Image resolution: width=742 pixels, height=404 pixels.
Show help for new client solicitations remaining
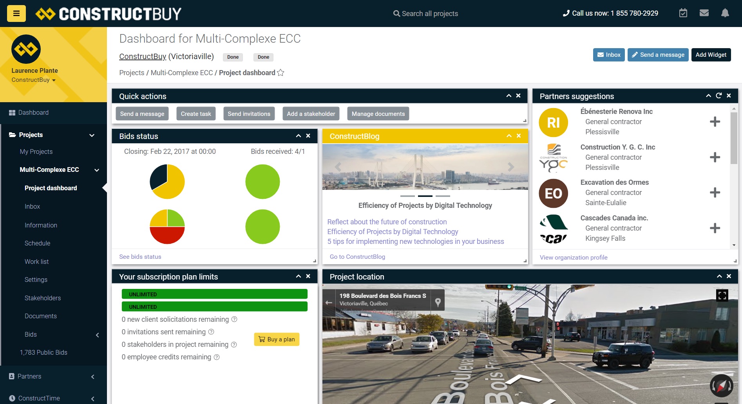[x=234, y=319]
